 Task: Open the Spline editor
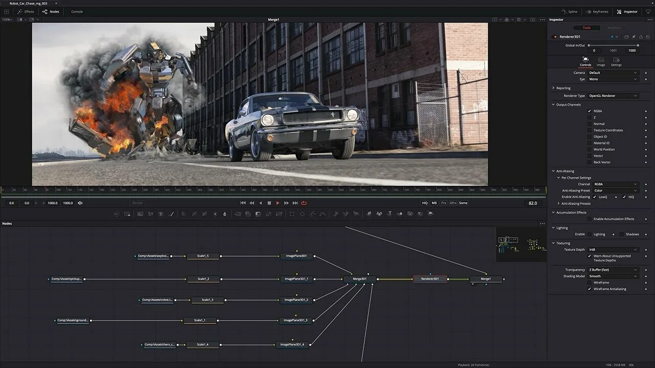pyautogui.click(x=569, y=11)
